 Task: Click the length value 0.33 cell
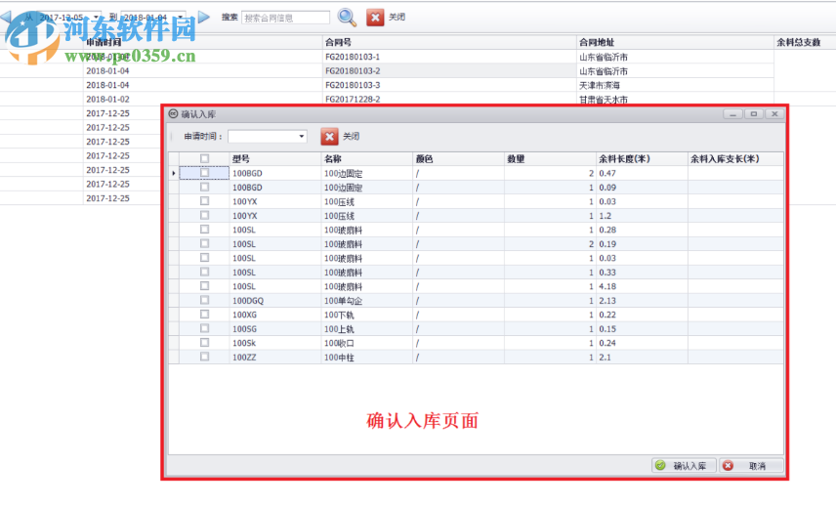click(642, 273)
